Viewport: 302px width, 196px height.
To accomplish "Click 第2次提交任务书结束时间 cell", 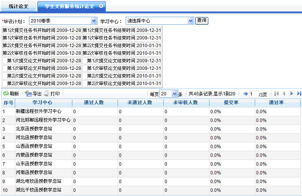I will pyautogui.click(x=122, y=46).
